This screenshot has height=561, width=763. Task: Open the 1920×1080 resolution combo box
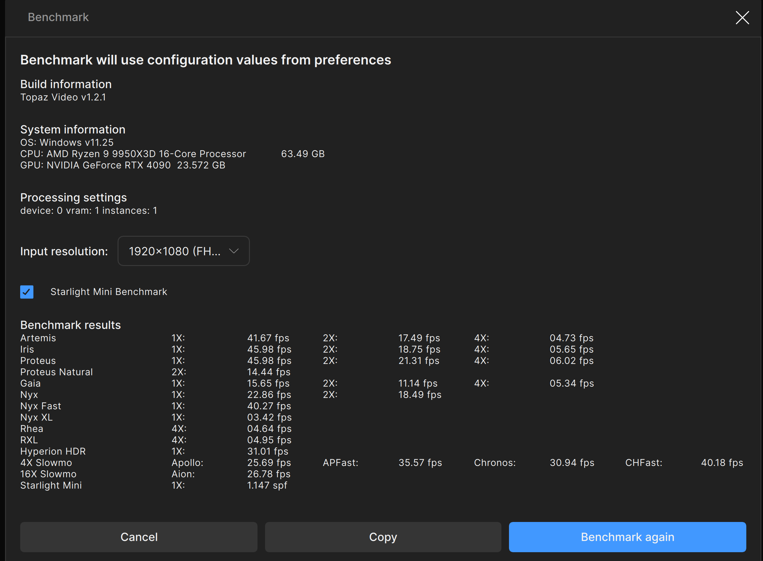pos(175,251)
